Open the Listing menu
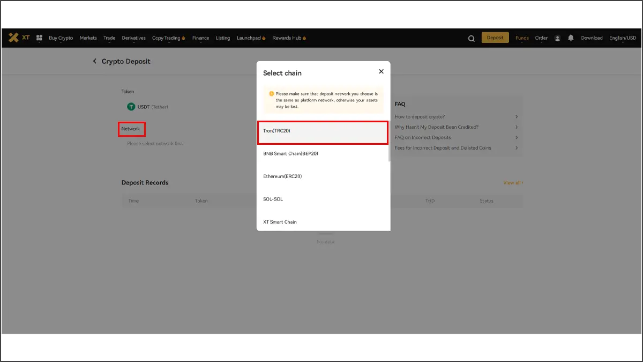Viewport: 643px width, 362px height. coord(223,38)
